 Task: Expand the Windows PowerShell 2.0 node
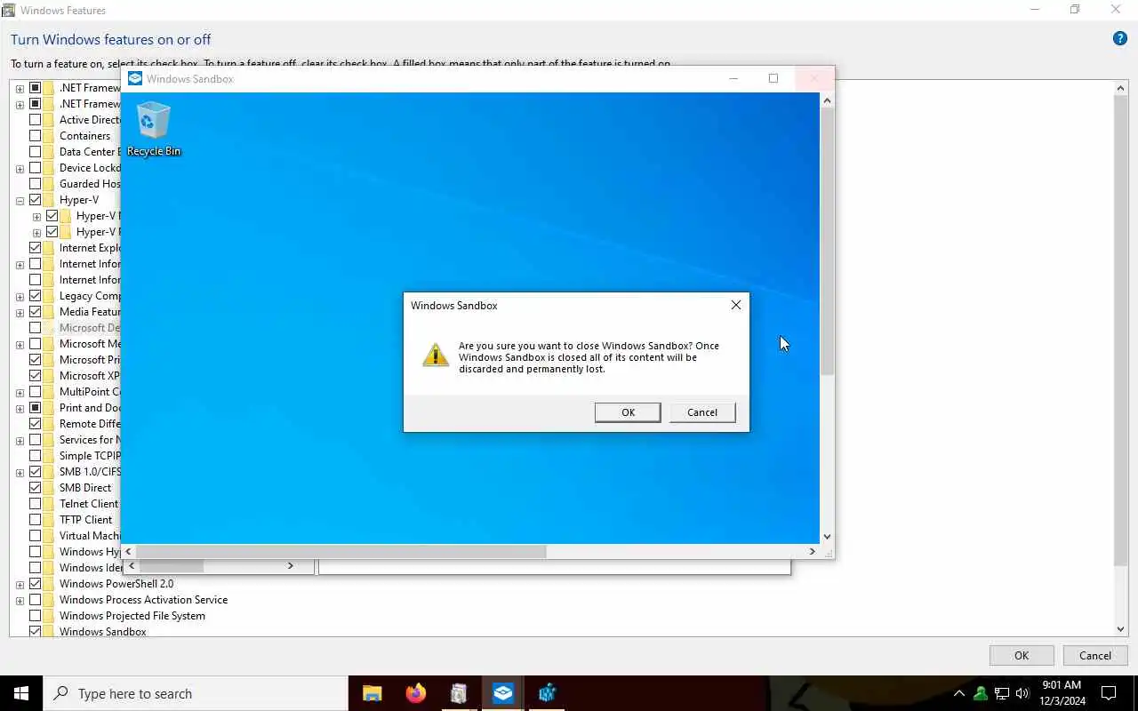(20, 584)
